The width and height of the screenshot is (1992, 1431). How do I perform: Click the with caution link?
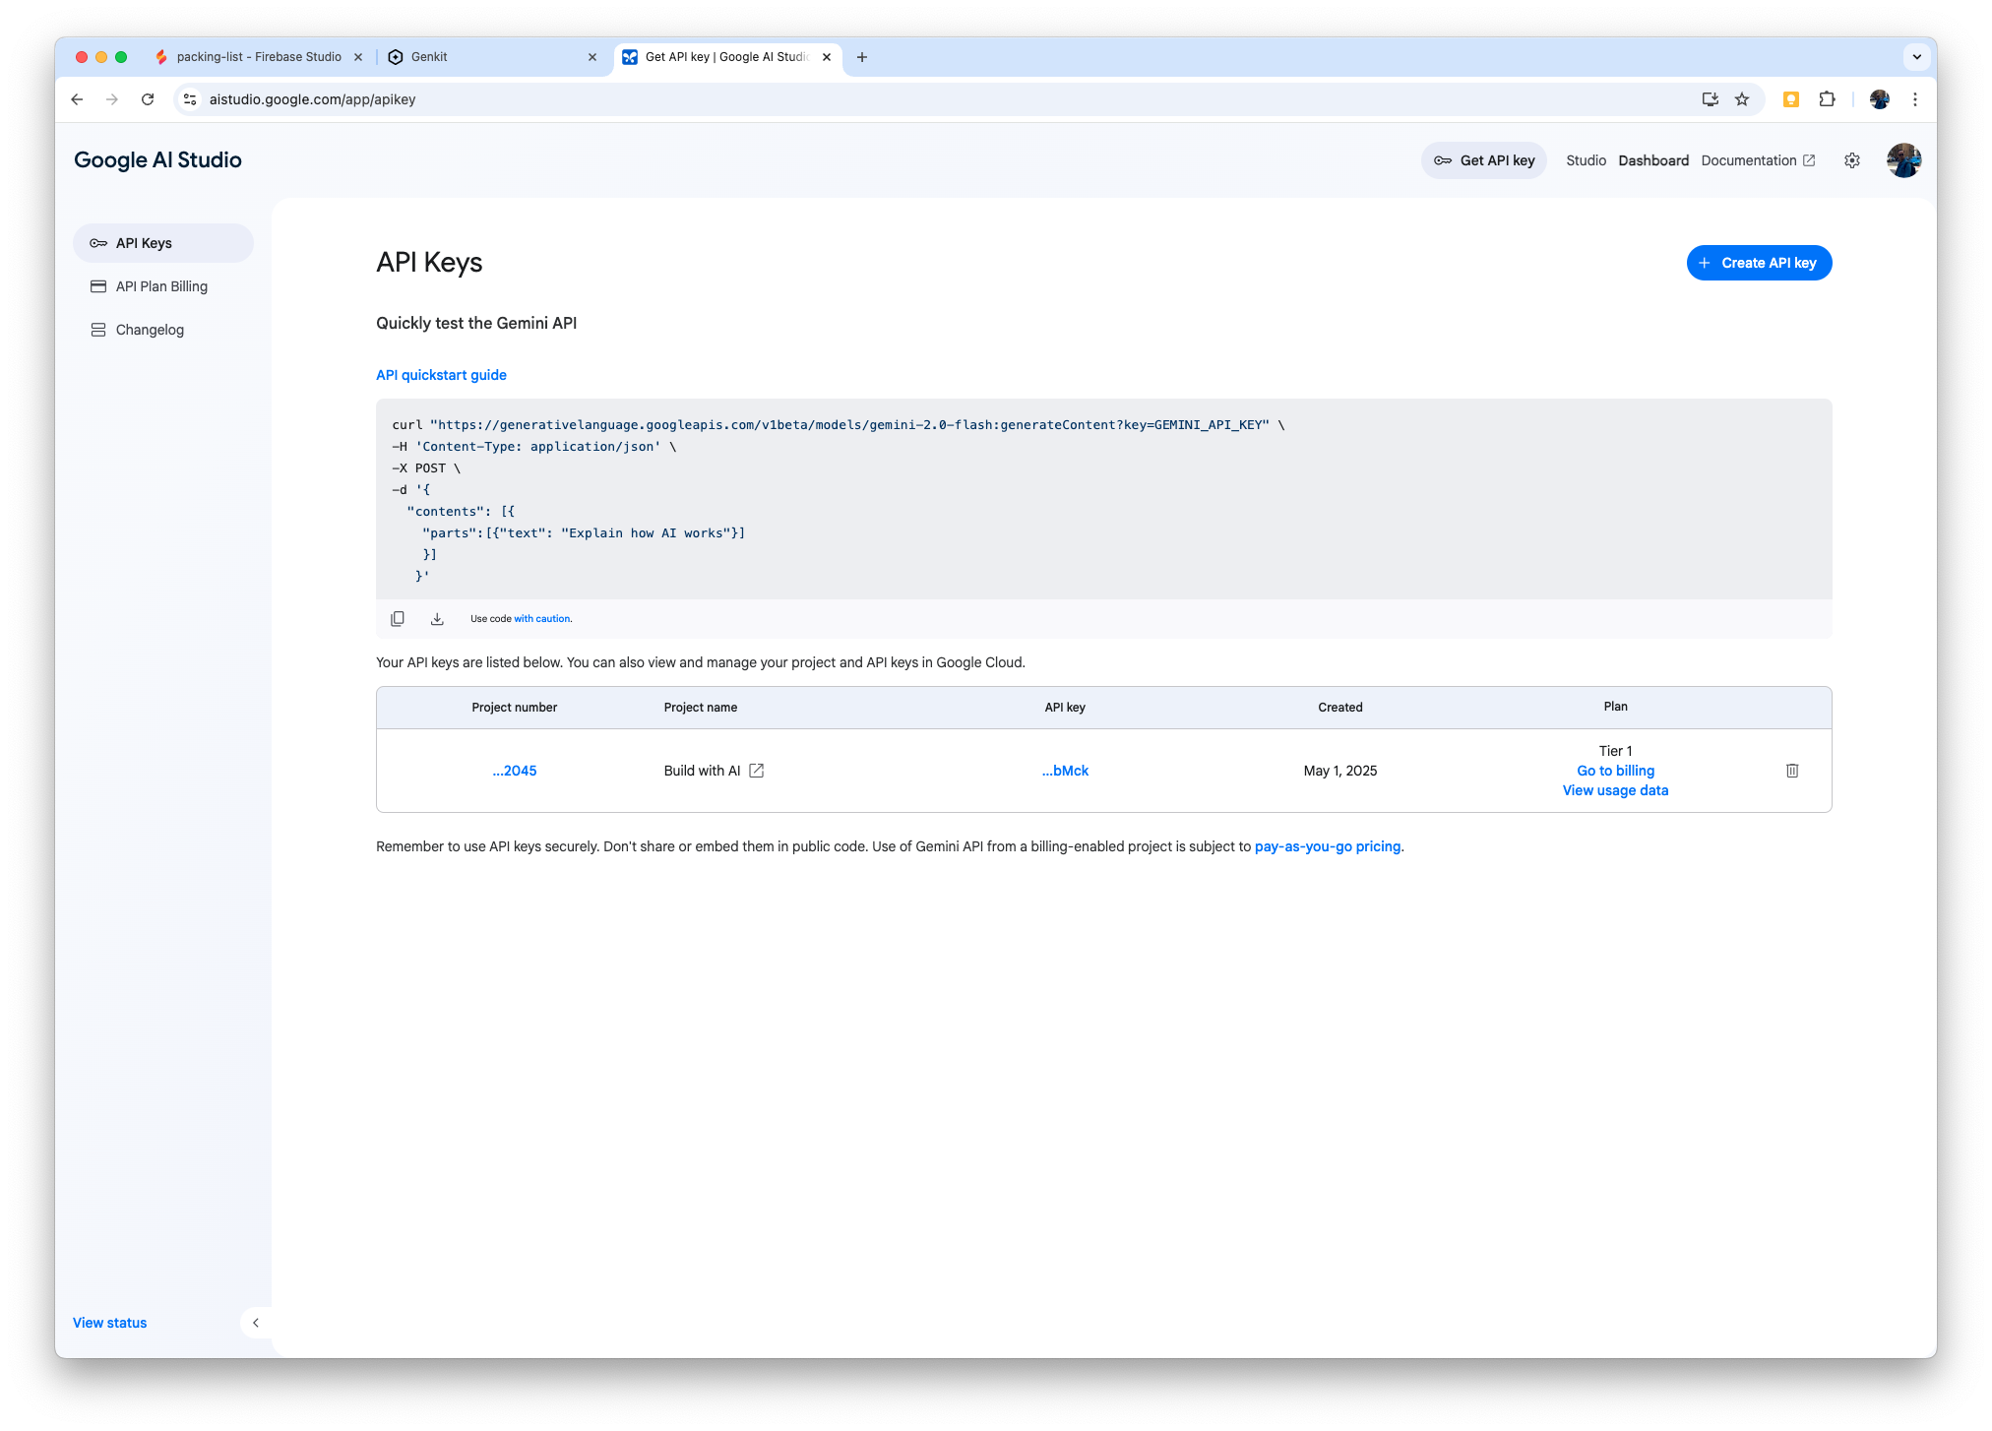(542, 619)
